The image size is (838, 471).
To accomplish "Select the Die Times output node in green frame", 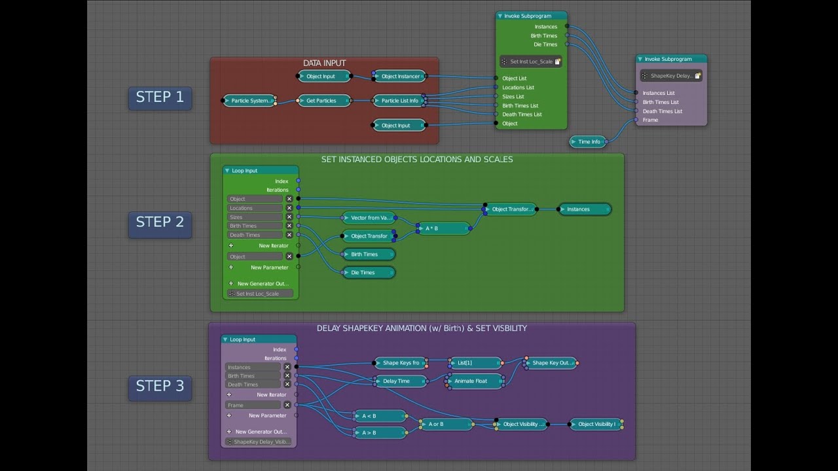I will tap(369, 273).
